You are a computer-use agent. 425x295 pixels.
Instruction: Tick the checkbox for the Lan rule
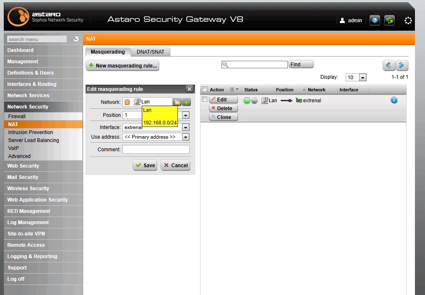(x=205, y=99)
